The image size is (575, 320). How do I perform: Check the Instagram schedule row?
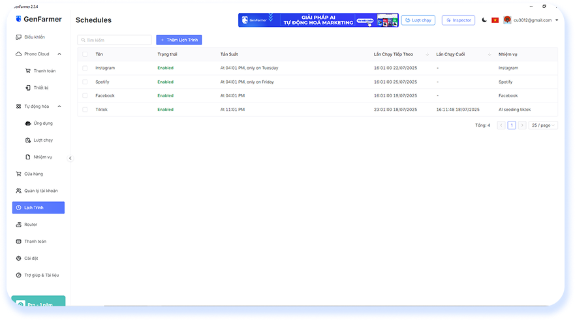pos(85,68)
